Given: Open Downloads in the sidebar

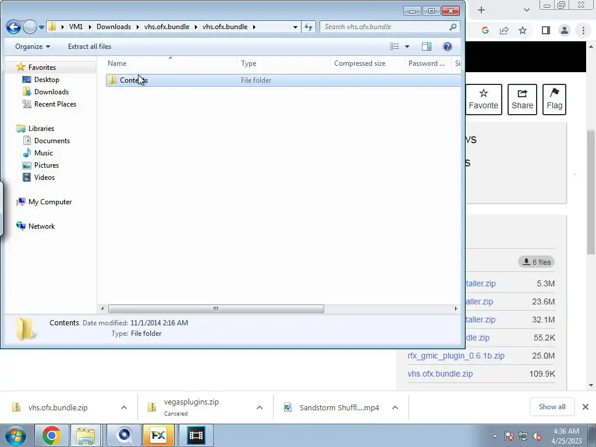Looking at the screenshot, I should (x=51, y=91).
